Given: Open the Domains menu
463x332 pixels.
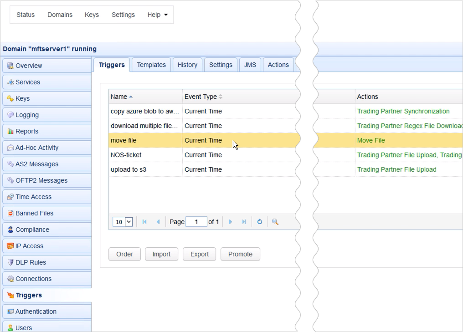Looking at the screenshot, I should click(x=60, y=15).
